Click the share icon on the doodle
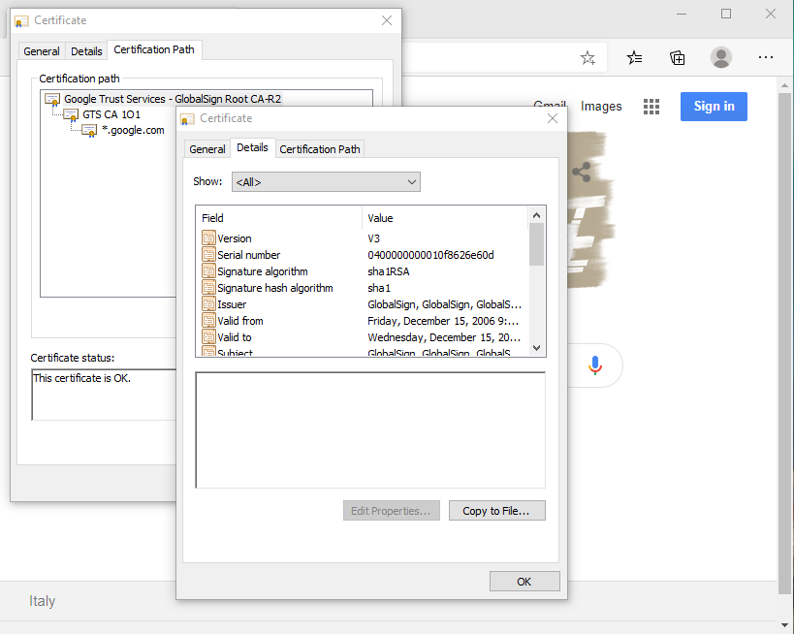 [x=582, y=173]
